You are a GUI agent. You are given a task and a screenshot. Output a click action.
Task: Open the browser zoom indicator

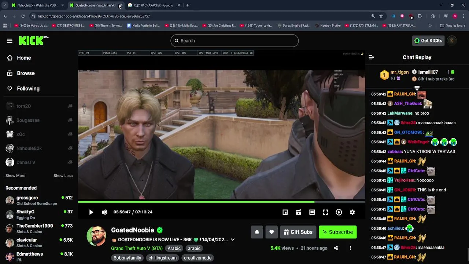(x=373, y=16)
